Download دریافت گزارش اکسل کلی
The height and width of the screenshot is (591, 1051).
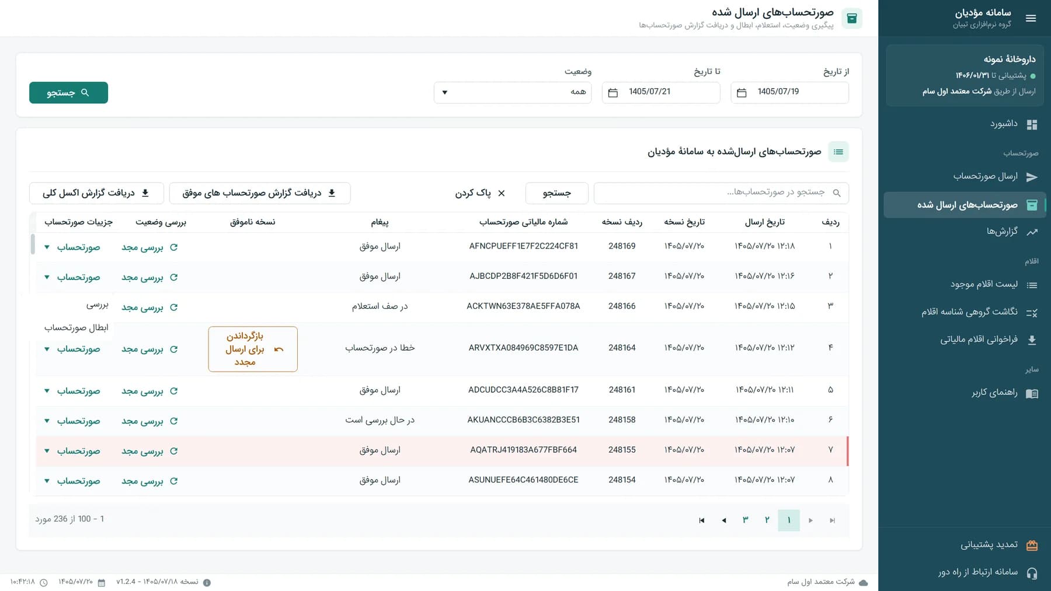(x=96, y=193)
